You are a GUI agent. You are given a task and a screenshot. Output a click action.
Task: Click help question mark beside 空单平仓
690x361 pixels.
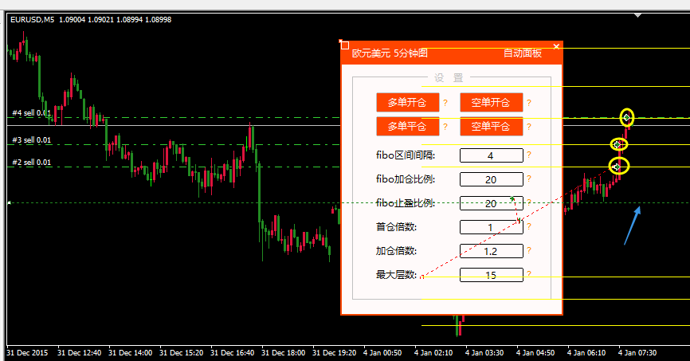click(529, 127)
